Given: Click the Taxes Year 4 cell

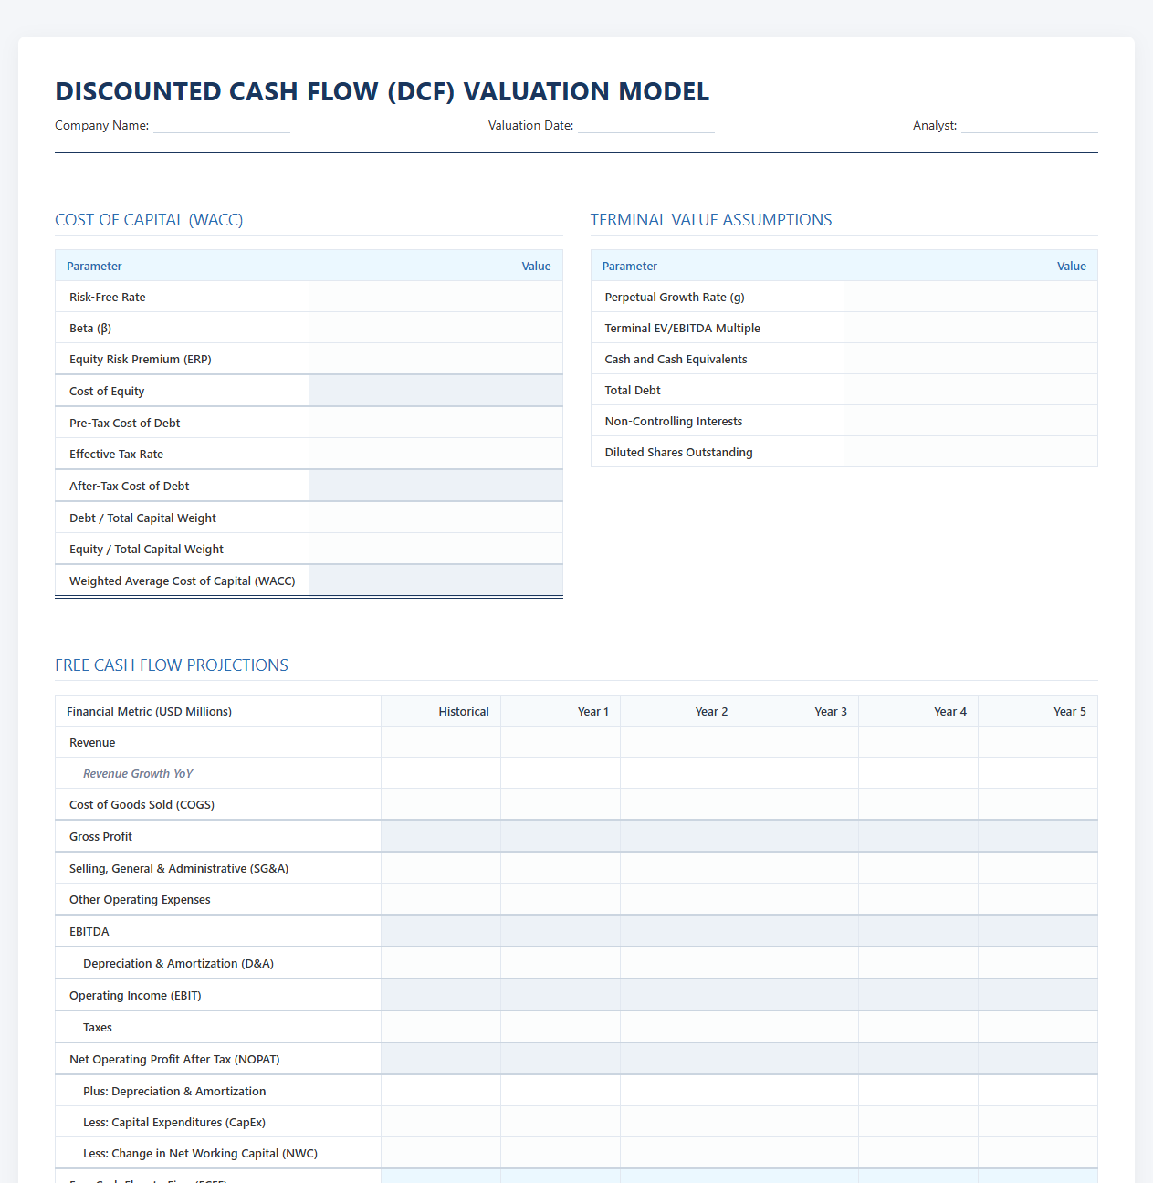Looking at the screenshot, I should coord(918,1027).
